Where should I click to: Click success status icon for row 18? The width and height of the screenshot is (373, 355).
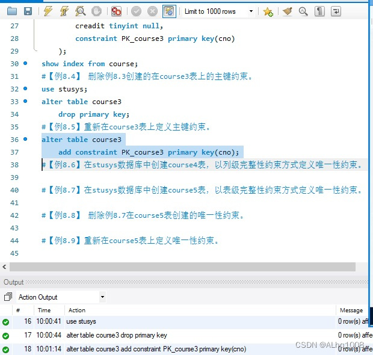click(5, 350)
